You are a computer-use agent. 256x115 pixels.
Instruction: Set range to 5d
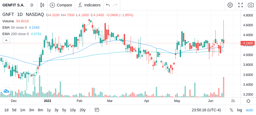14,110
